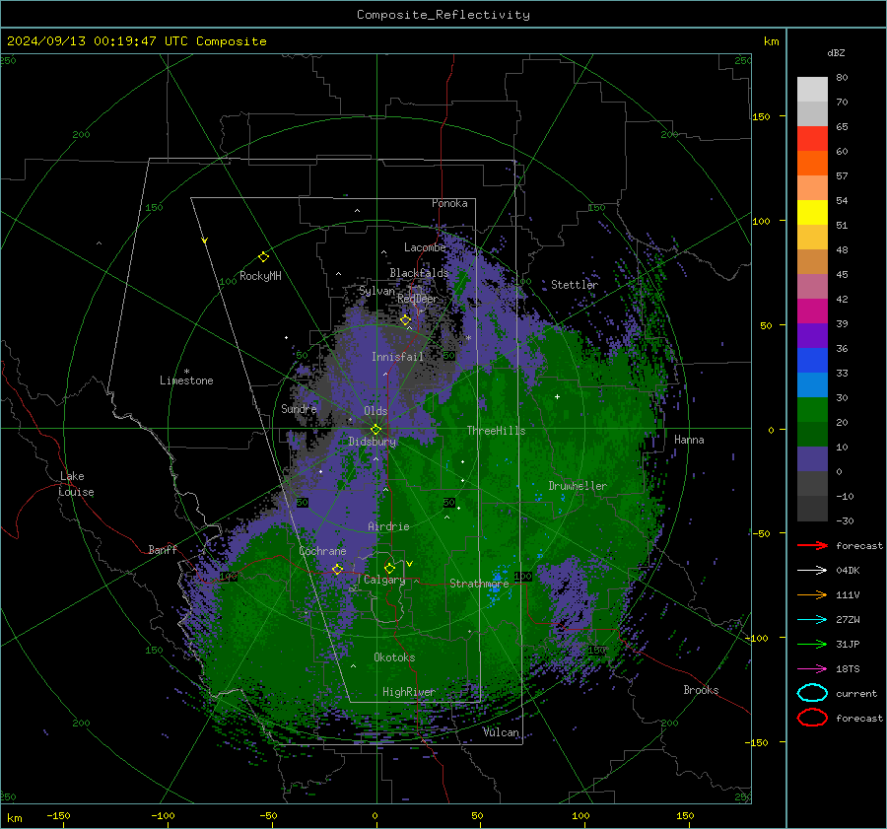Click the red forecast arrow in legend
This screenshot has height=829, width=887.
tap(812, 545)
